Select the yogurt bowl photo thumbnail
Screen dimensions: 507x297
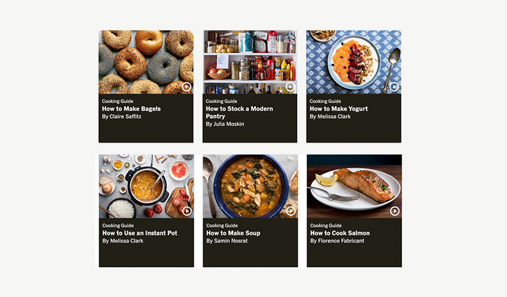click(353, 61)
